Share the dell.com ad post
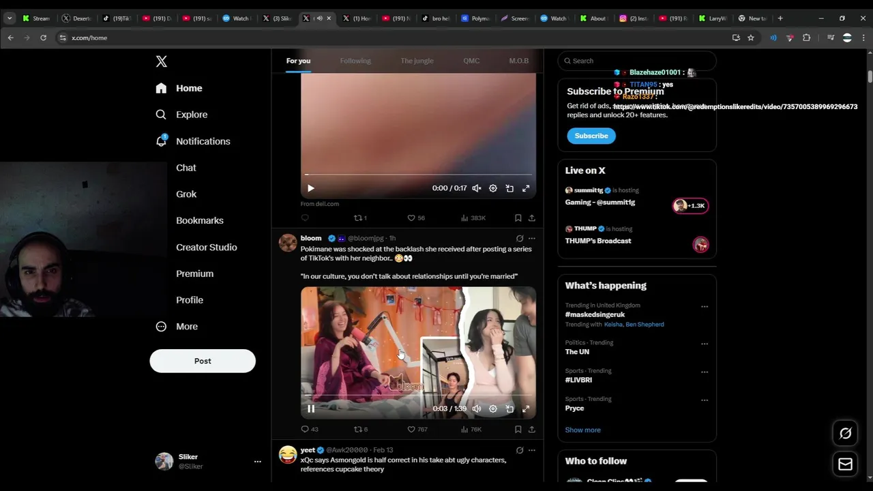This screenshot has width=873, height=491. (x=532, y=218)
